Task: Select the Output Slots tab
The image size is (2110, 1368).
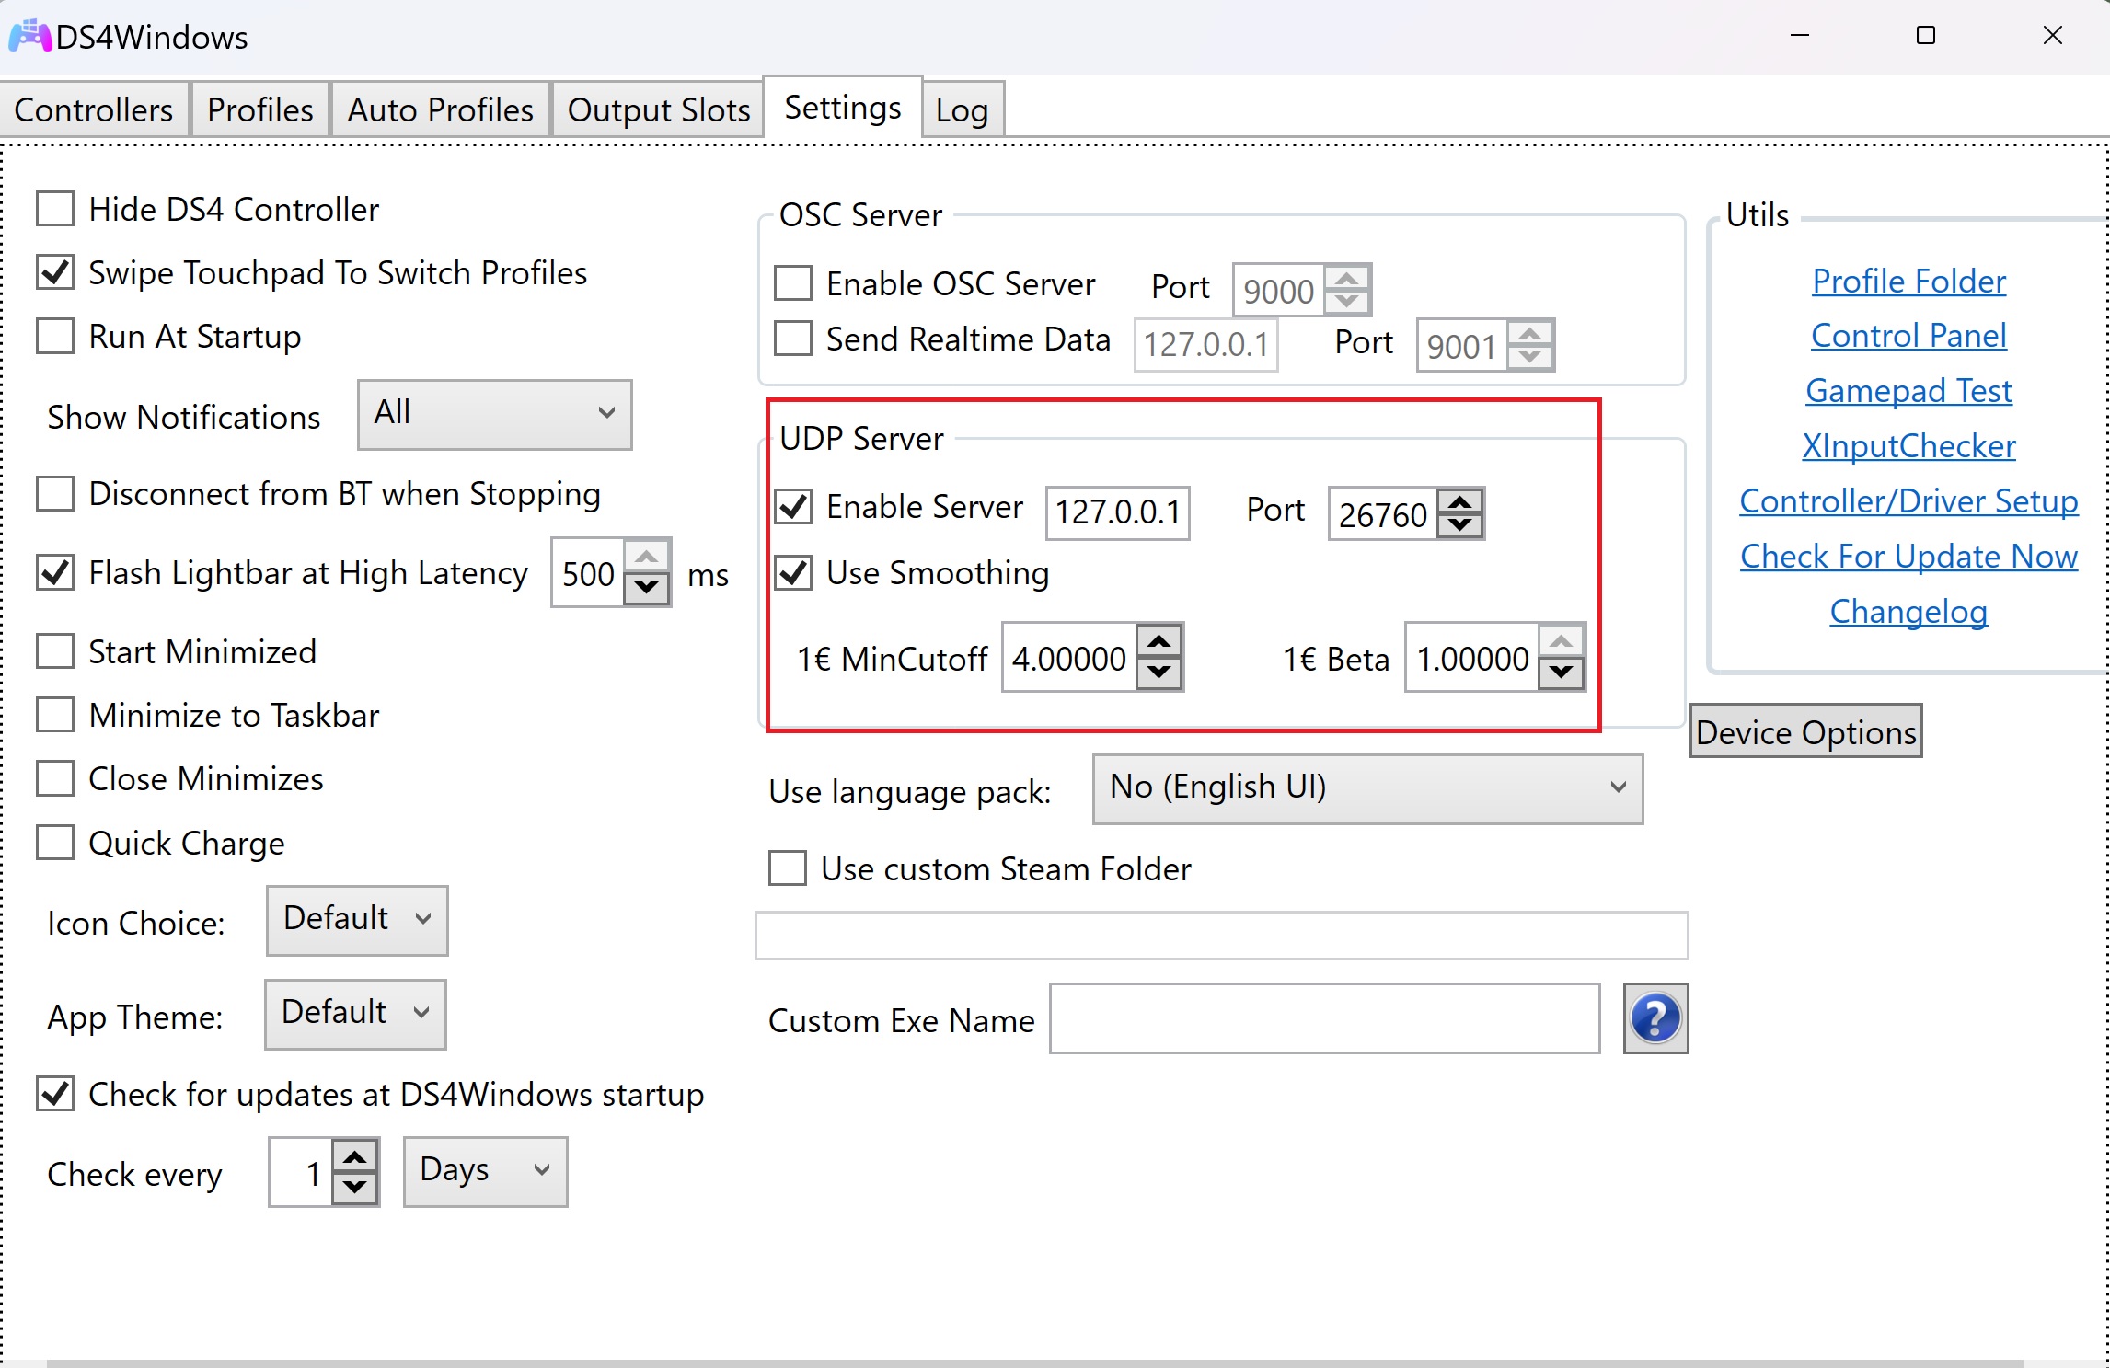Action: tap(659, 109)
